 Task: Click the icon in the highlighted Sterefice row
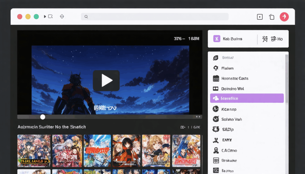pos(216,98)
